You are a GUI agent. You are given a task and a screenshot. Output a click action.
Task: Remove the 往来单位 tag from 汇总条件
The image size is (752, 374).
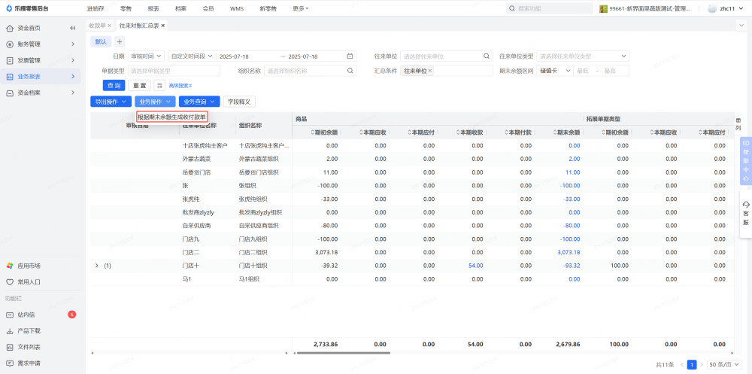click(432, 71)
